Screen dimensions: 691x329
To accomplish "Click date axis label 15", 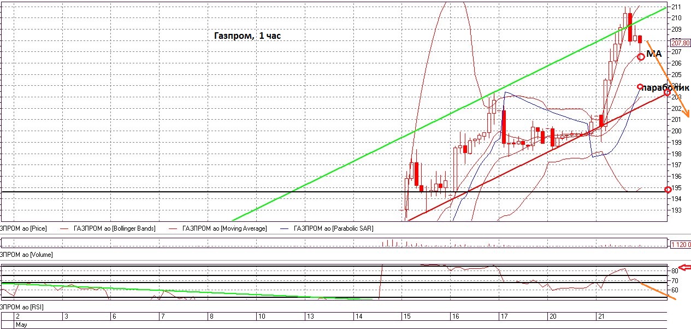I will [x=406, y=316].
